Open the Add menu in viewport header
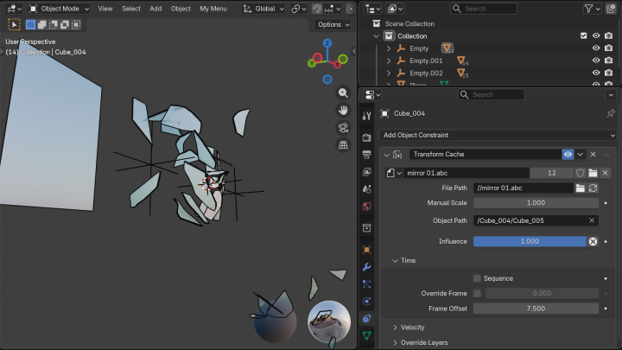 click(x=155, y=8)
